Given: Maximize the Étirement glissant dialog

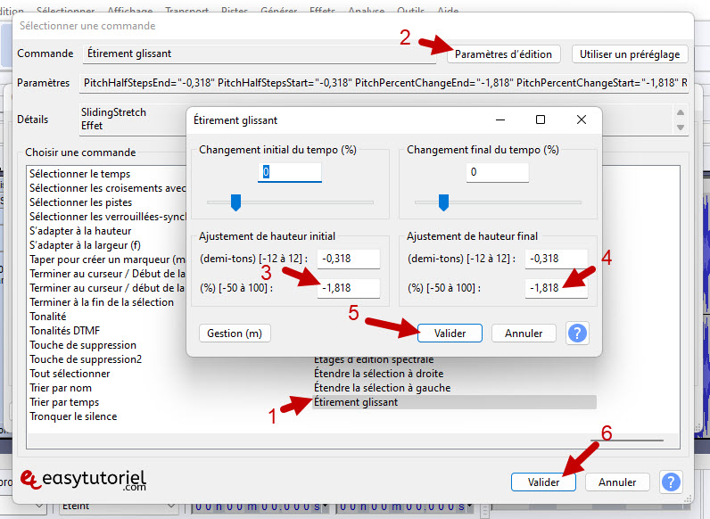Looking at the screenshot, I should pyautogui.click(x=541, y=120).
